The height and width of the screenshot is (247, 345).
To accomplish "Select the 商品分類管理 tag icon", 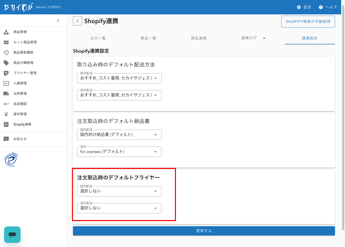I will (x=6, y=63).
